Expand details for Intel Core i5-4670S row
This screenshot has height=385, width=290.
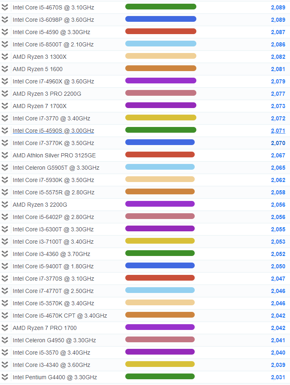tap(5, 7)
